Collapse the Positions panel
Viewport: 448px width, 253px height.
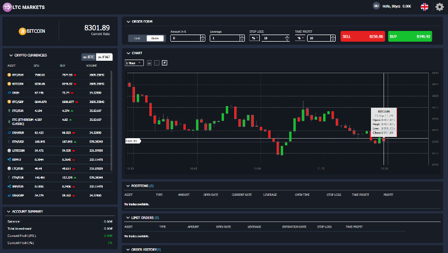coord(128,186)
